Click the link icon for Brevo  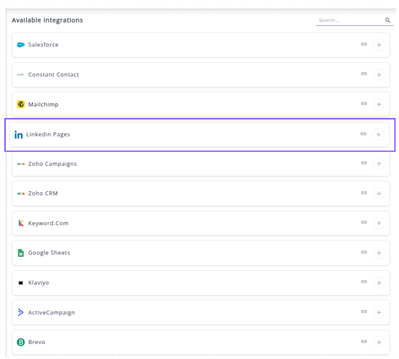pyautogui.click(x=364, y=342)
